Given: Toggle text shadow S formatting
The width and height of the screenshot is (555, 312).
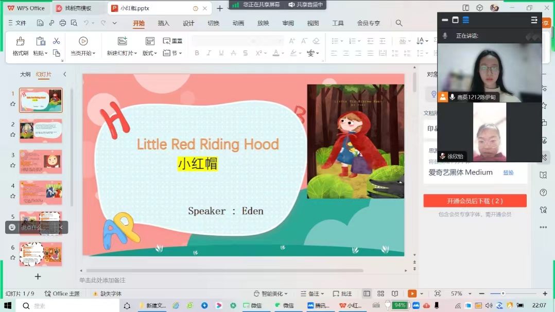Looking at the screenshot, I should [245, 53].
